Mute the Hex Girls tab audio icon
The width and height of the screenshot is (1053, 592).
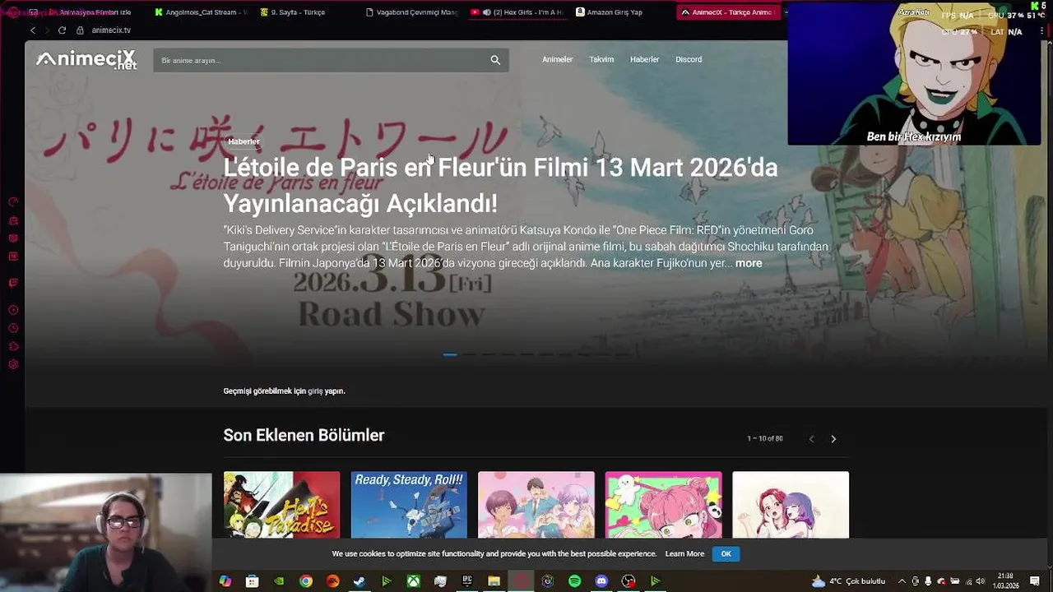487,12
